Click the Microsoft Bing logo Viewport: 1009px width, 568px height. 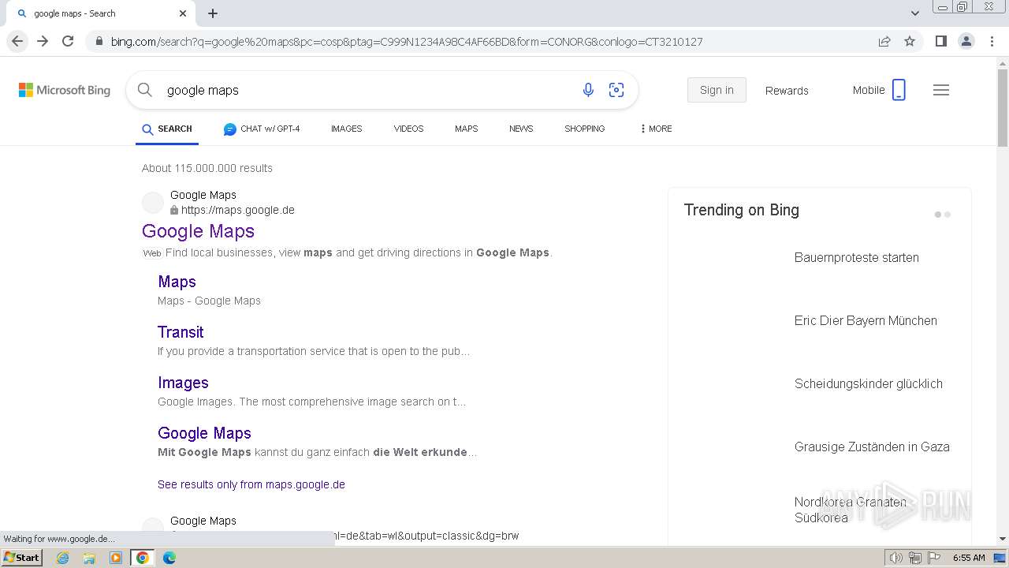coord(65,90)
